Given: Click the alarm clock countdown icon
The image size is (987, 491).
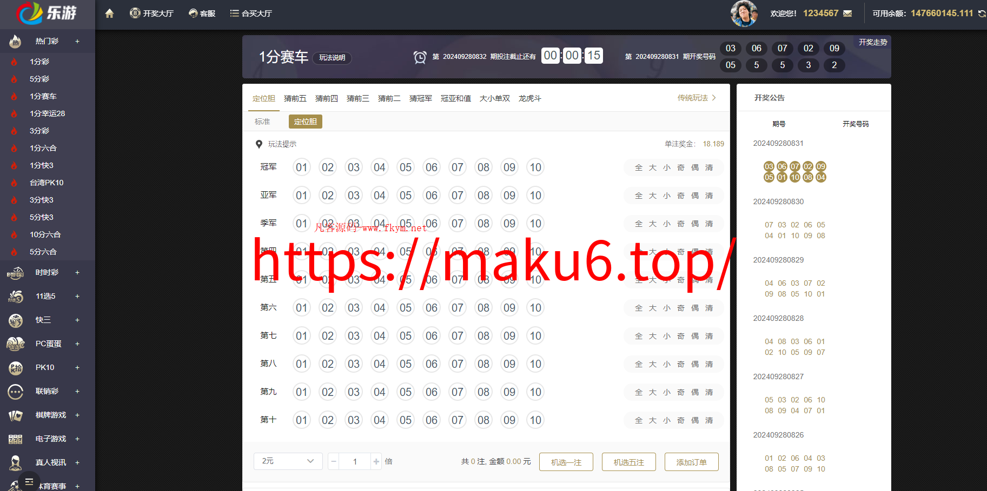Looking at the screenshot, I should click(x=420, y=57).
